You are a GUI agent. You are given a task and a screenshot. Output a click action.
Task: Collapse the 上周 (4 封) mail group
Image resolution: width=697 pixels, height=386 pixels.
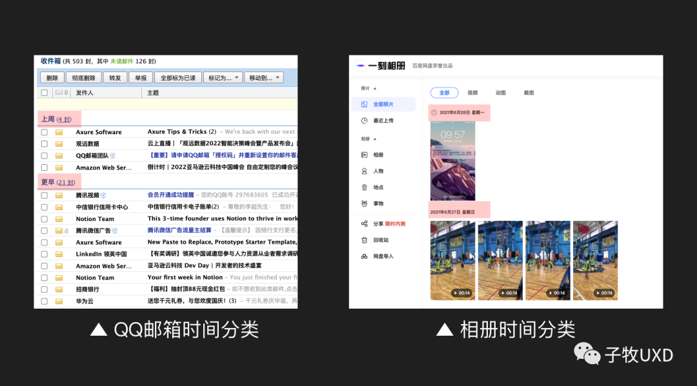56,119
